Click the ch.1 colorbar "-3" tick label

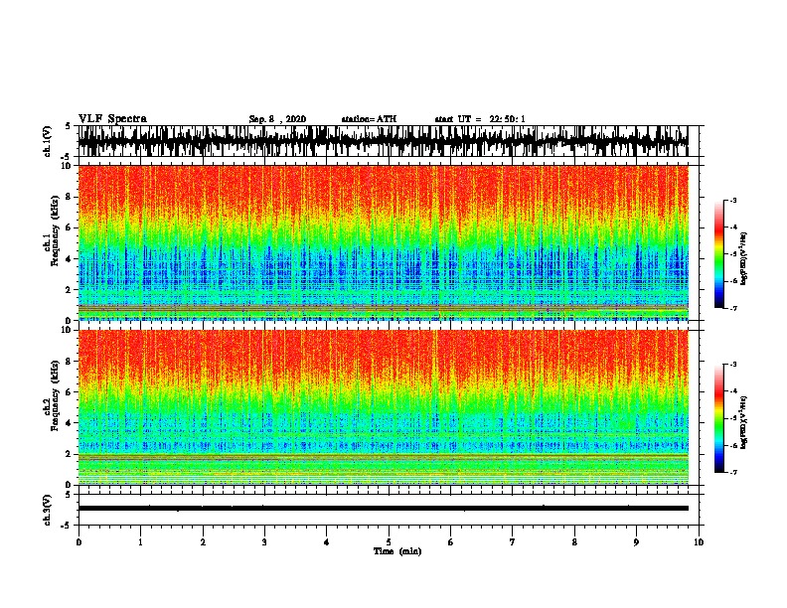pos(732,200)
